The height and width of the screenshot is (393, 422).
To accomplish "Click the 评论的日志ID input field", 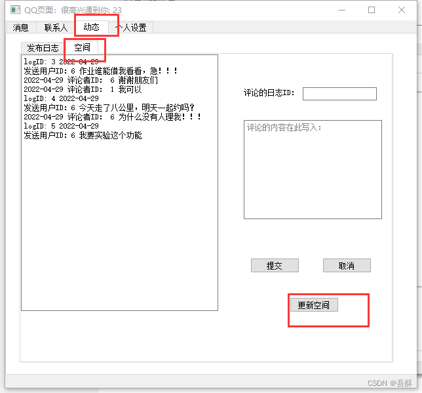I will click(x=339, y=94).
